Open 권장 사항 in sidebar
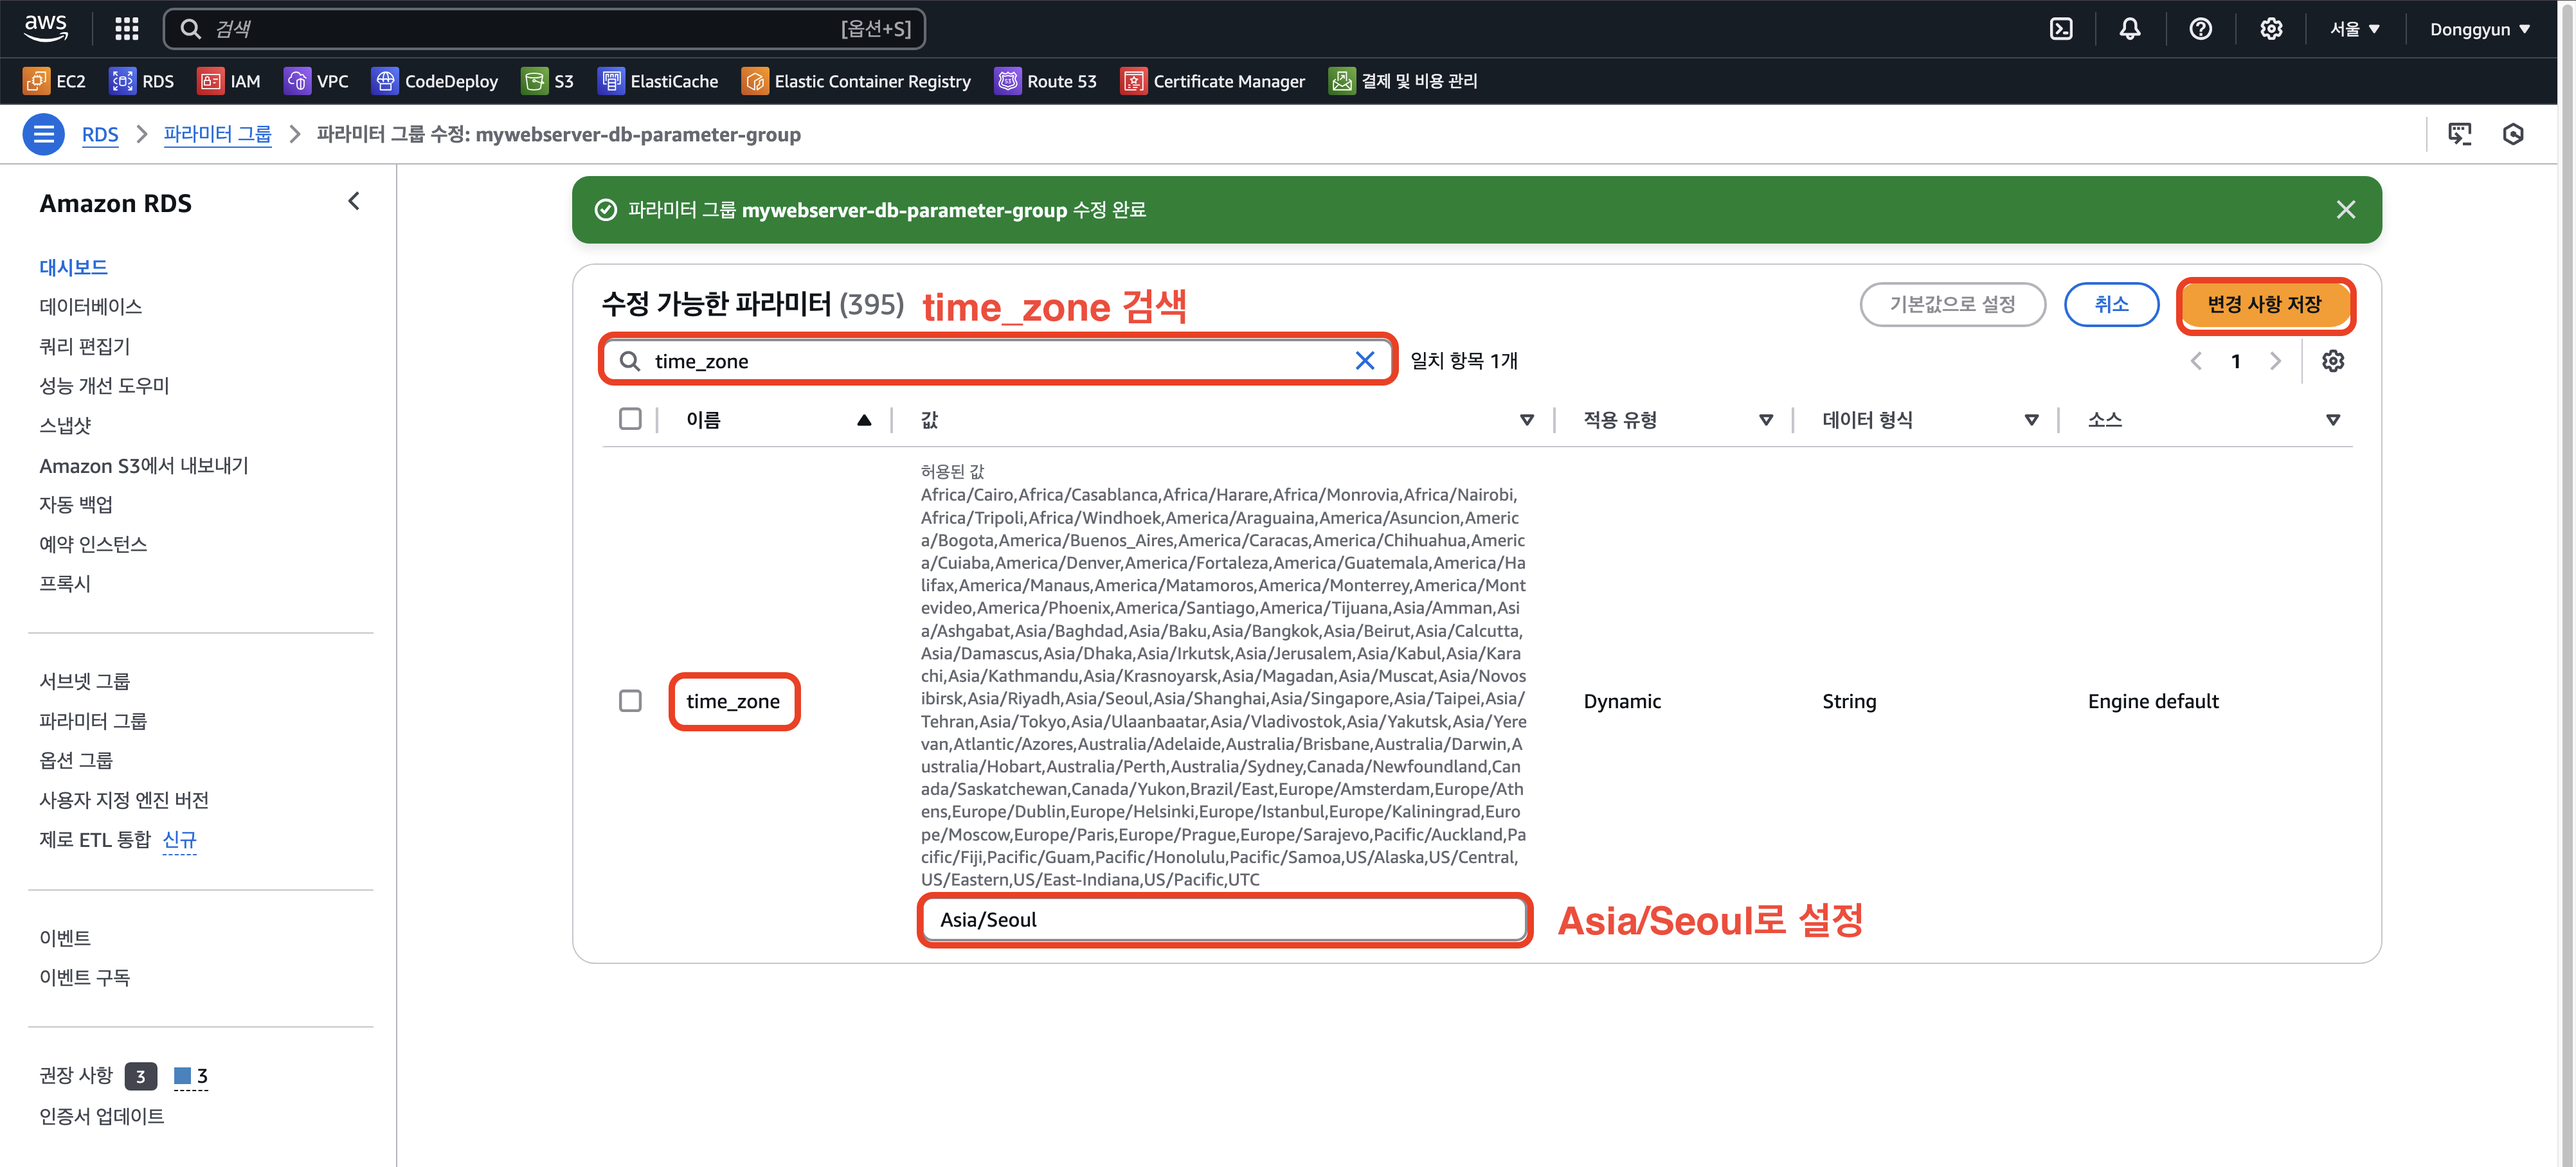Viewport: 2576px width, 1167px height. [76, 1075]
